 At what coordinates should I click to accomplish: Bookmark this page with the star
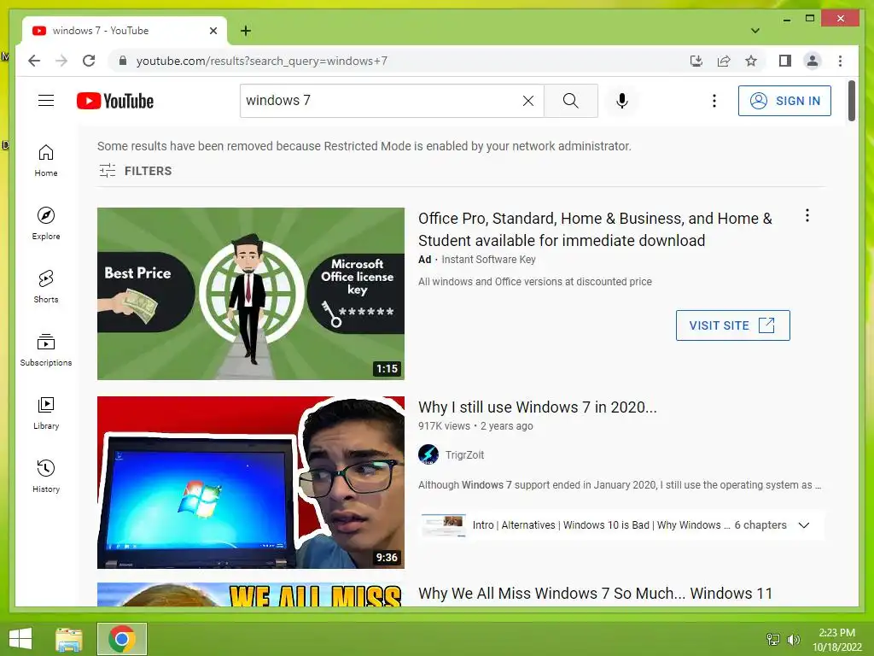tap(751, 61)
